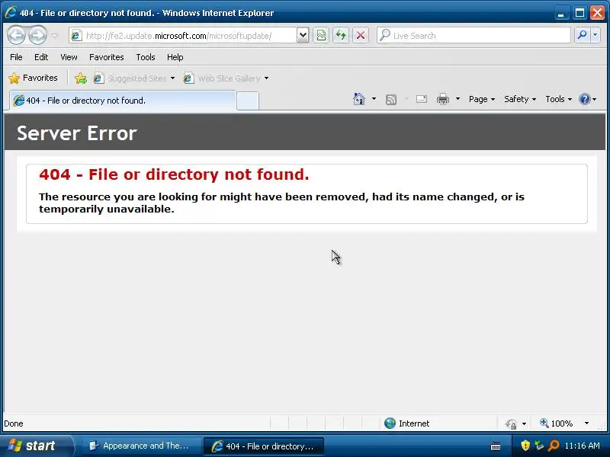
Task: Select the 404 File or directory tab
Action: [x=123, y=101]
